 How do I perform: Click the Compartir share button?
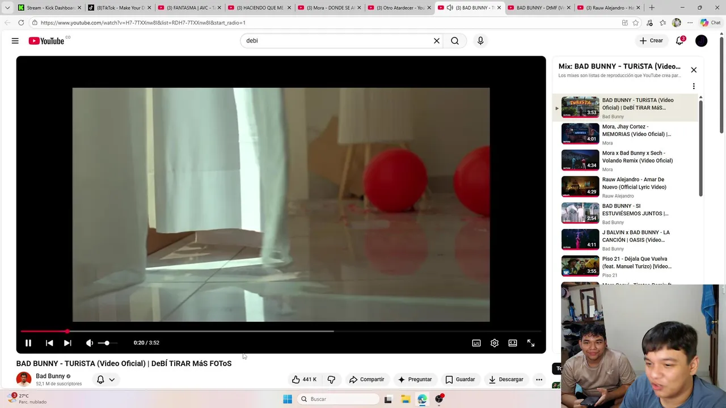coord(367,380)
